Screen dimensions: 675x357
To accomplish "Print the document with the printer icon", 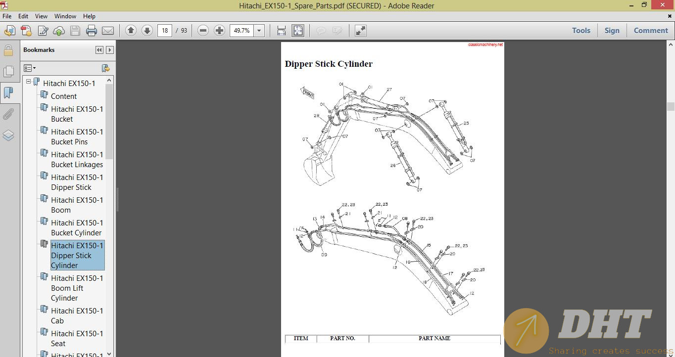I will coord(92,31).
